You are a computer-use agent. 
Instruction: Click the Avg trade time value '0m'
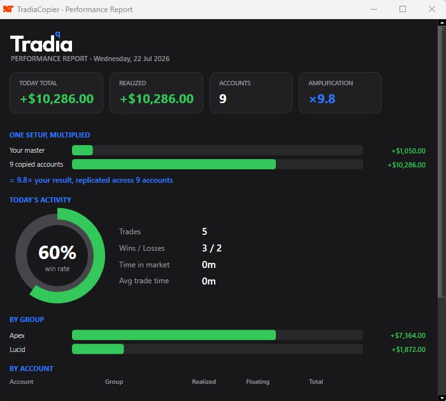(209, 281)
